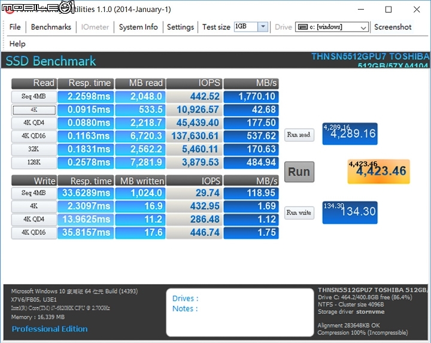The width and height of the screenshot is (431, 343).
Task: Click the write score box 134.30
Action: [x=350, y=213]
